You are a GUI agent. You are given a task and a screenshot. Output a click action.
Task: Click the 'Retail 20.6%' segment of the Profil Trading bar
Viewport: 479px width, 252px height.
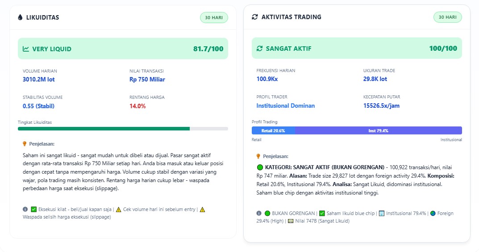[273, 130]
